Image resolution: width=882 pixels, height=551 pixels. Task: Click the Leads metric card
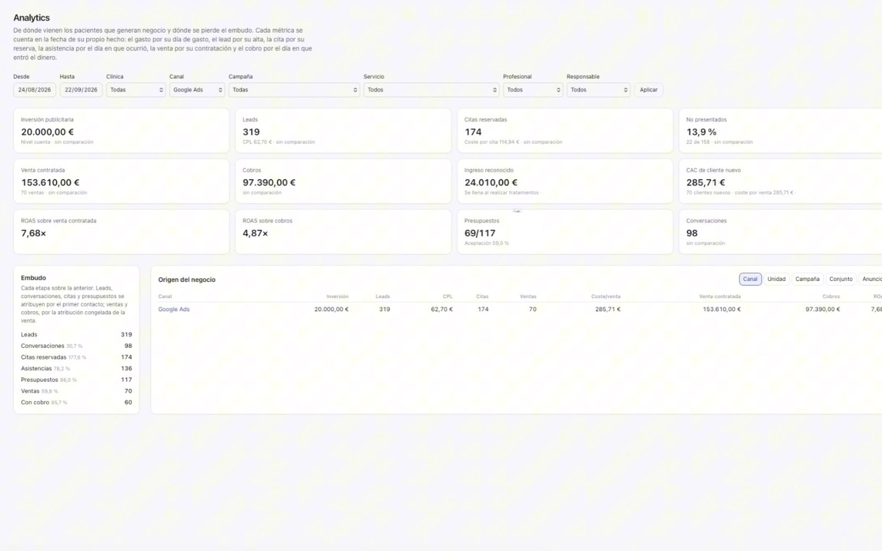(x=343, y=131)
